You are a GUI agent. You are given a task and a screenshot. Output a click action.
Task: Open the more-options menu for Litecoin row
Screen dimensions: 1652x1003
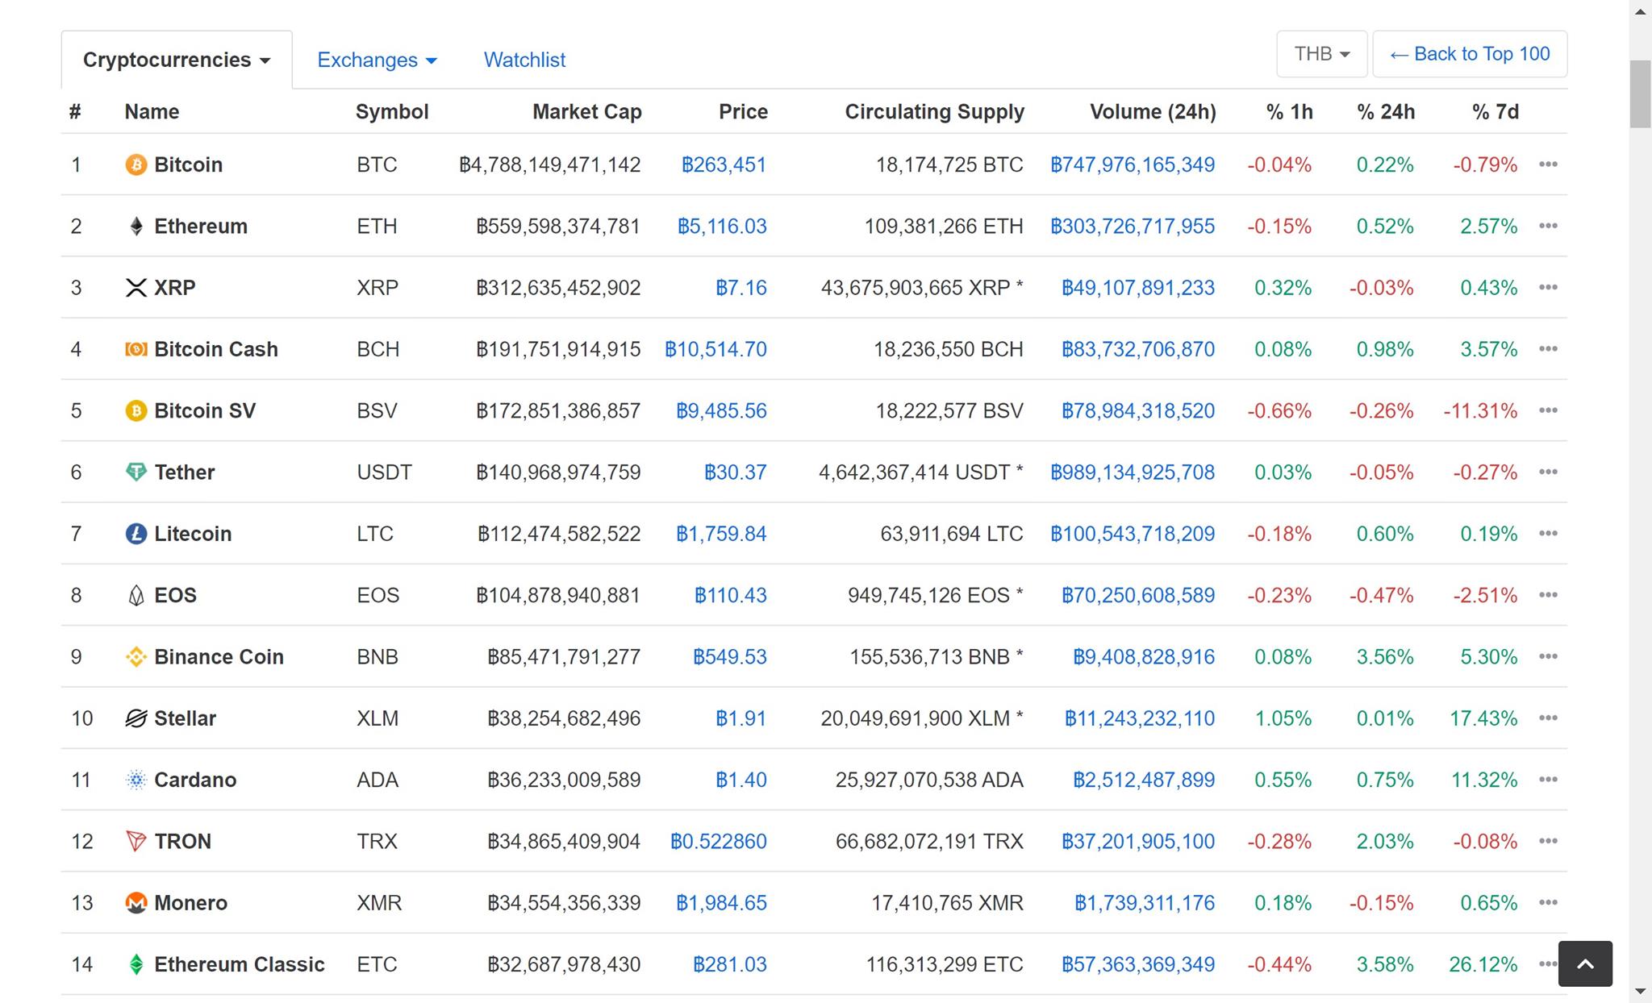1548,533
